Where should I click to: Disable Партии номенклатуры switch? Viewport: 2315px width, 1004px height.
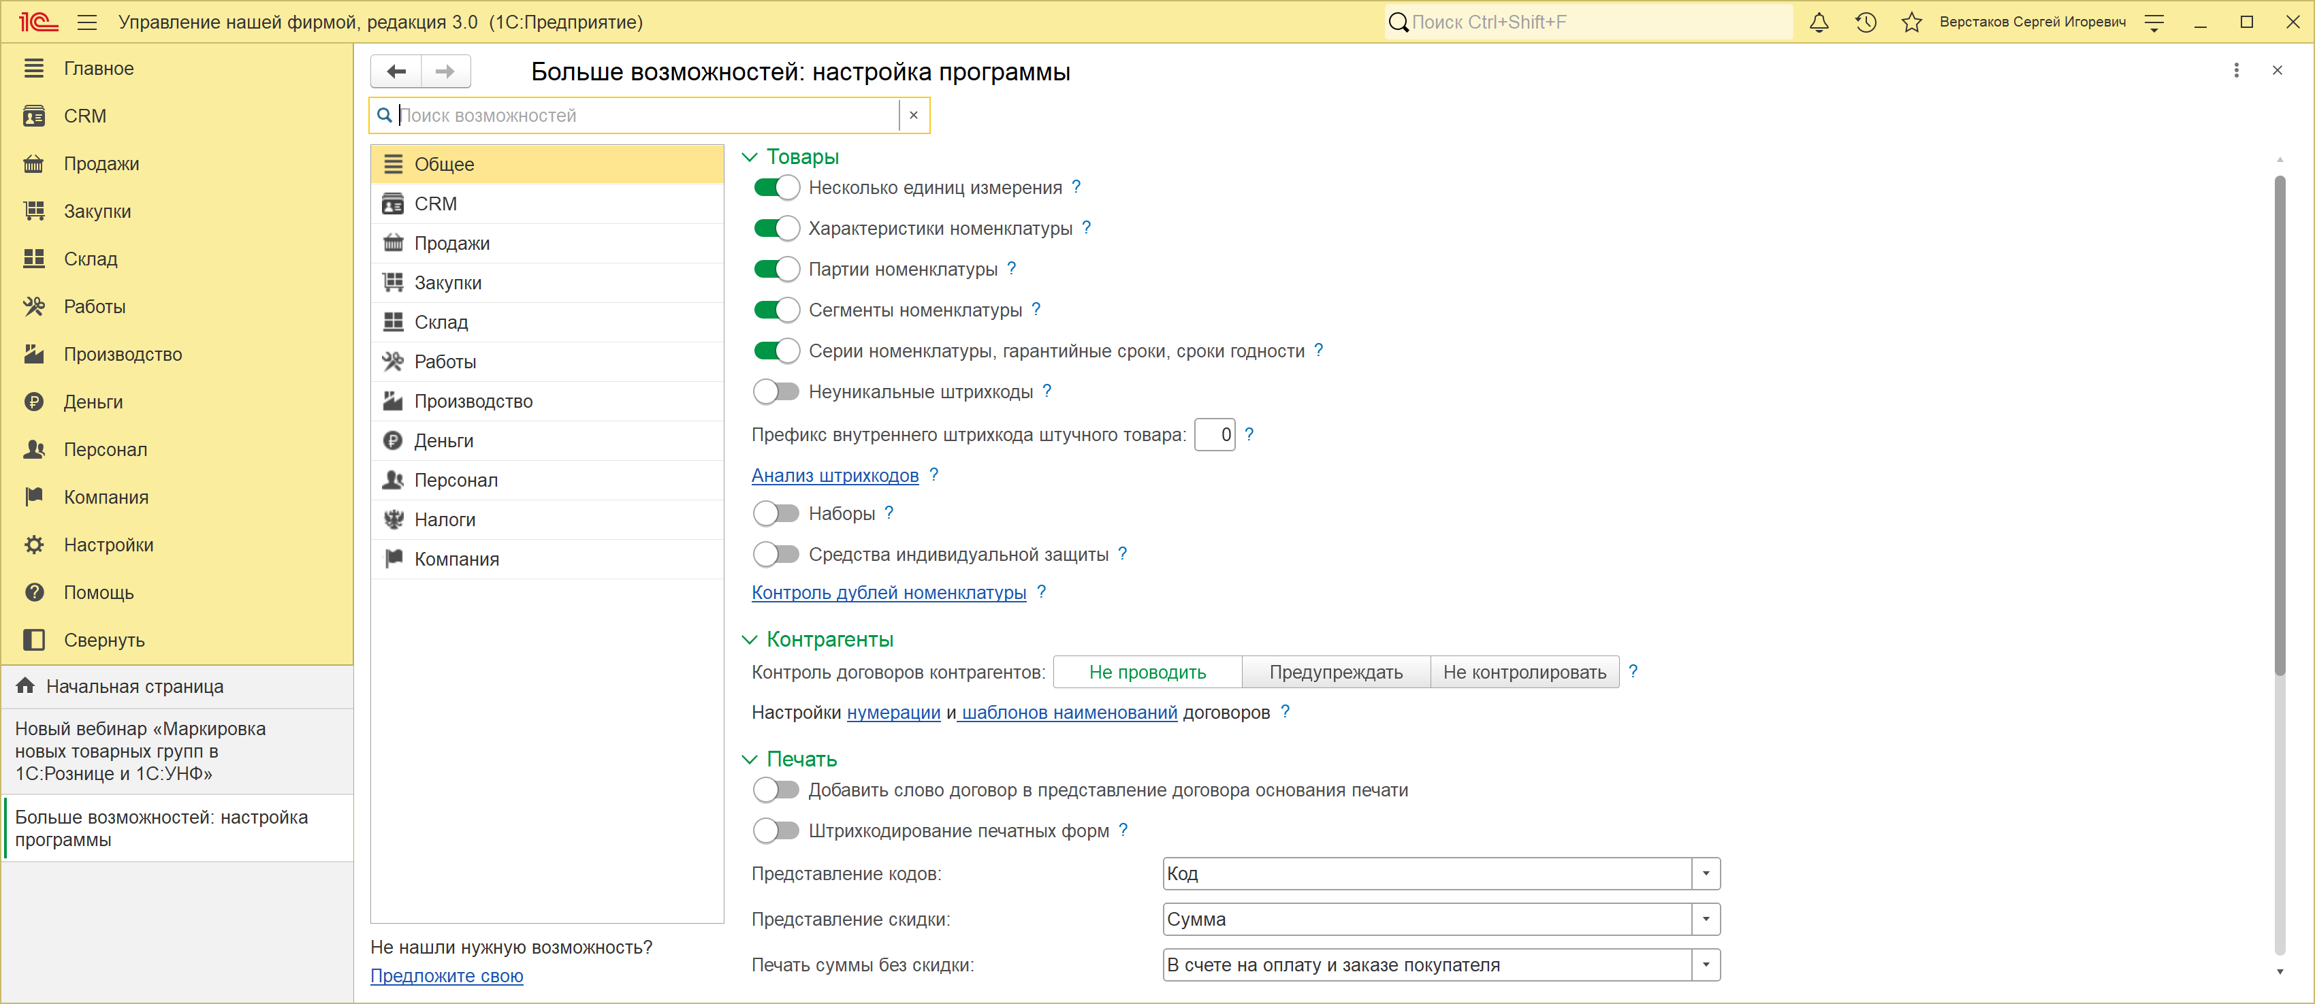coord(776,270)
